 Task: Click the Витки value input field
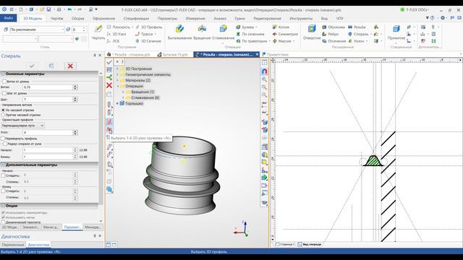[x=48, y=87]
